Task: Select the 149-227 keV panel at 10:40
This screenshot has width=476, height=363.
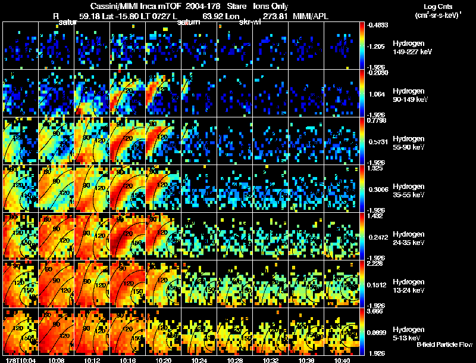Action: click(x=342, y=46)
